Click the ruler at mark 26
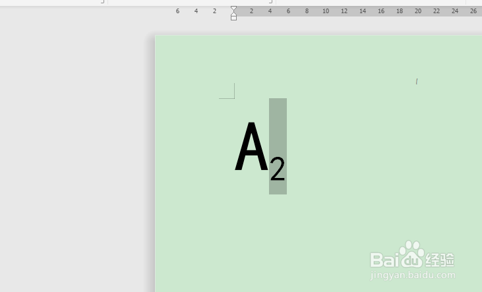This screenshot has height=292, width=482. pos(473,11)
